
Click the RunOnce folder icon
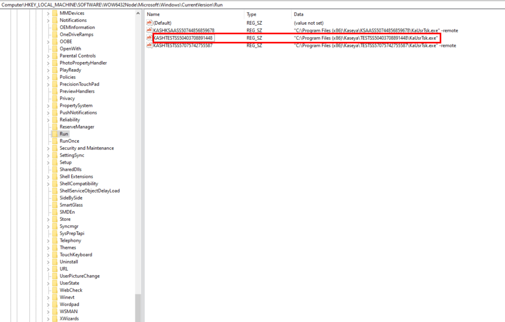pos(55,141)
